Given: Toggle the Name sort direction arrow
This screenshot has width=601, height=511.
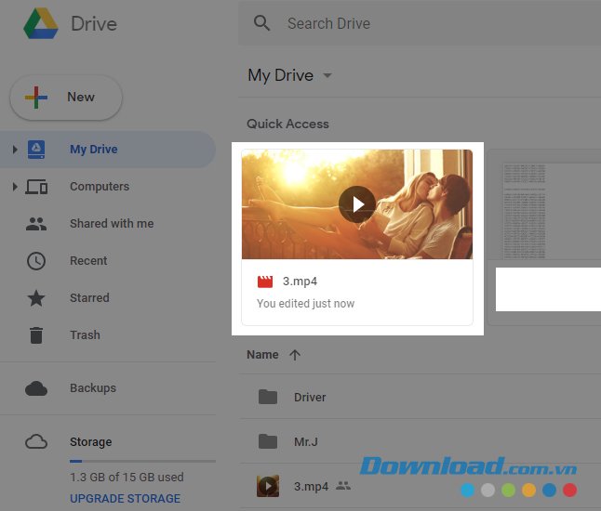Looking at the screenshot, I should coord(295,355).
